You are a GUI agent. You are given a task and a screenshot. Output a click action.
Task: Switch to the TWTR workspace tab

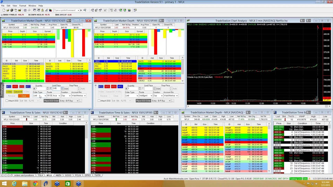[x=97, y=175]
